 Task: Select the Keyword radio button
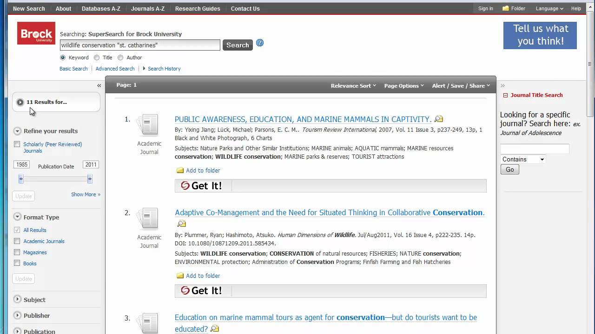(x=63, y=58)
